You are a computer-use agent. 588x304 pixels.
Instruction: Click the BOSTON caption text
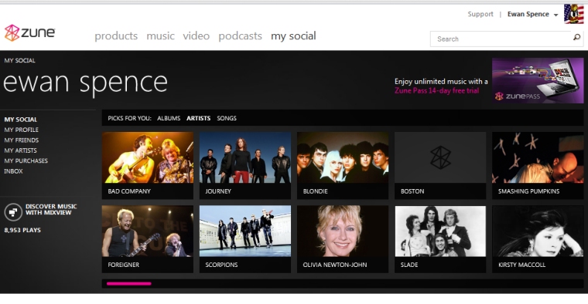point(412,191)
